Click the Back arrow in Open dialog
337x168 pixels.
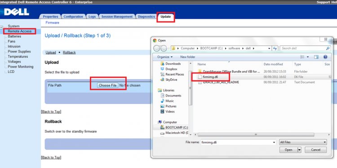point(157,48)
